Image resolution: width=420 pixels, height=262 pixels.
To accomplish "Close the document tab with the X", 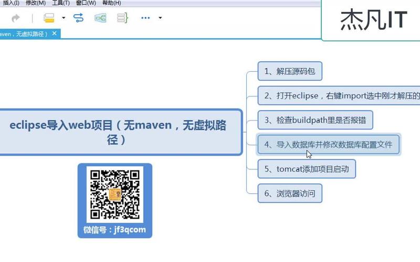I will click(x=55, y=34).
